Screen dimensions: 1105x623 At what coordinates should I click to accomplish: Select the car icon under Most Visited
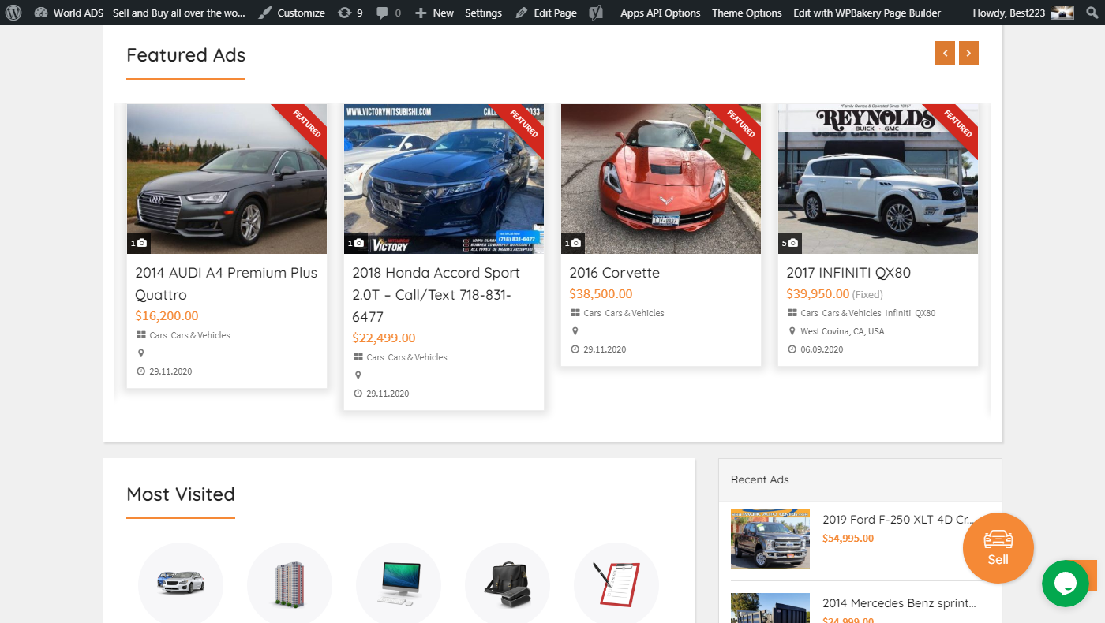pyautogui.click(x=181, y=584)
